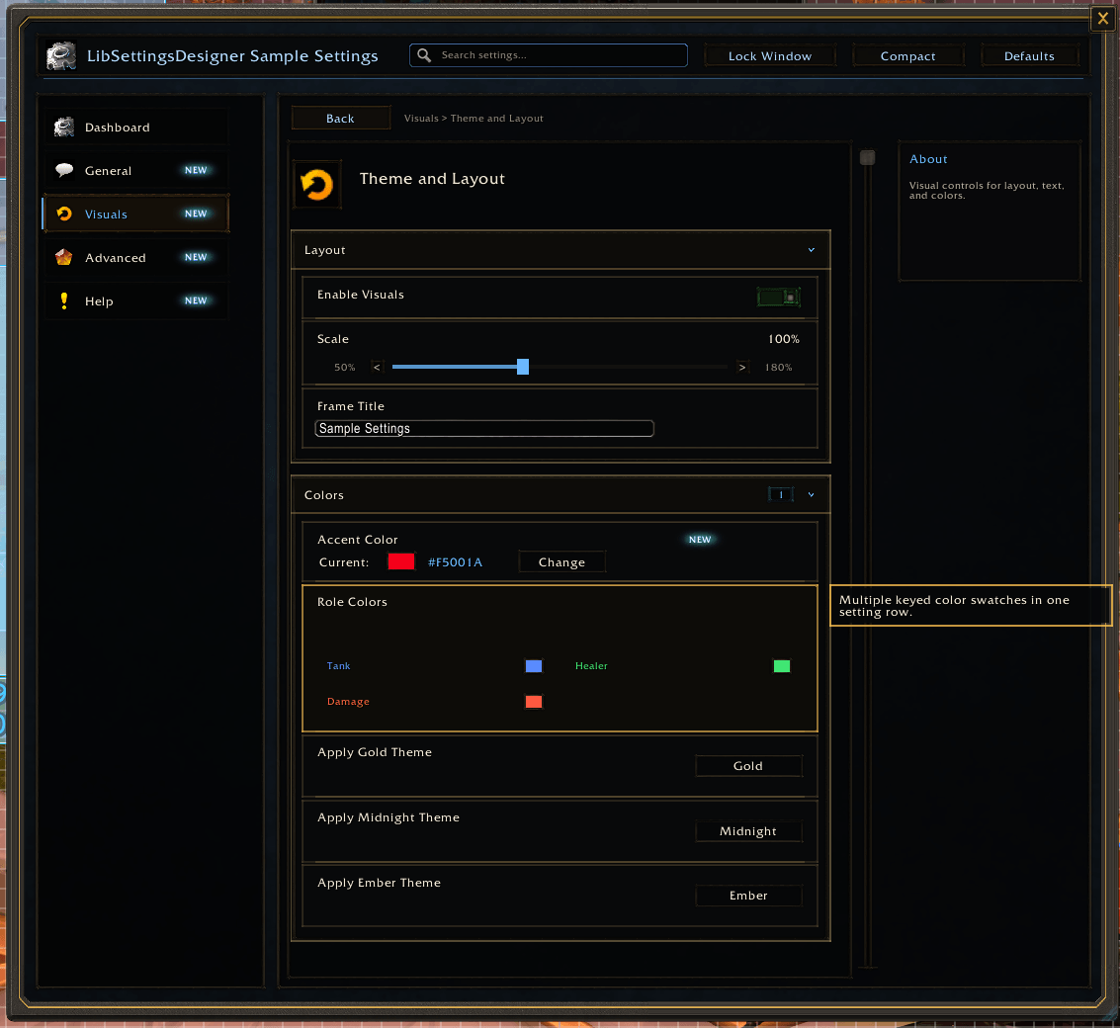Click the Advanced pentagon icon

pos(63,257)
